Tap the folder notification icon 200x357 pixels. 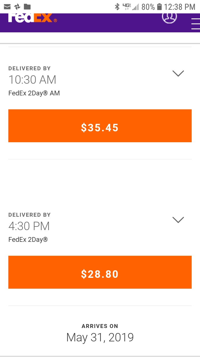tap(27, 7)
